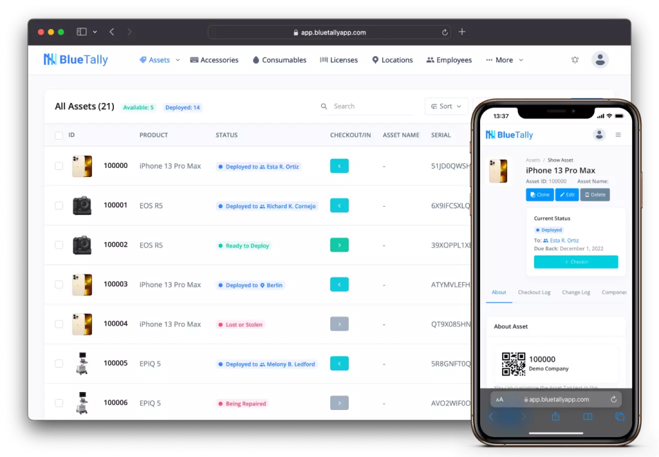Open the Licenses menu

[x=339, y=60]
